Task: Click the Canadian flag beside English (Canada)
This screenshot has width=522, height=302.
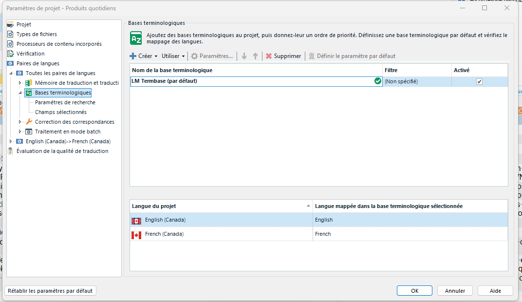Action: pos(135,220)
